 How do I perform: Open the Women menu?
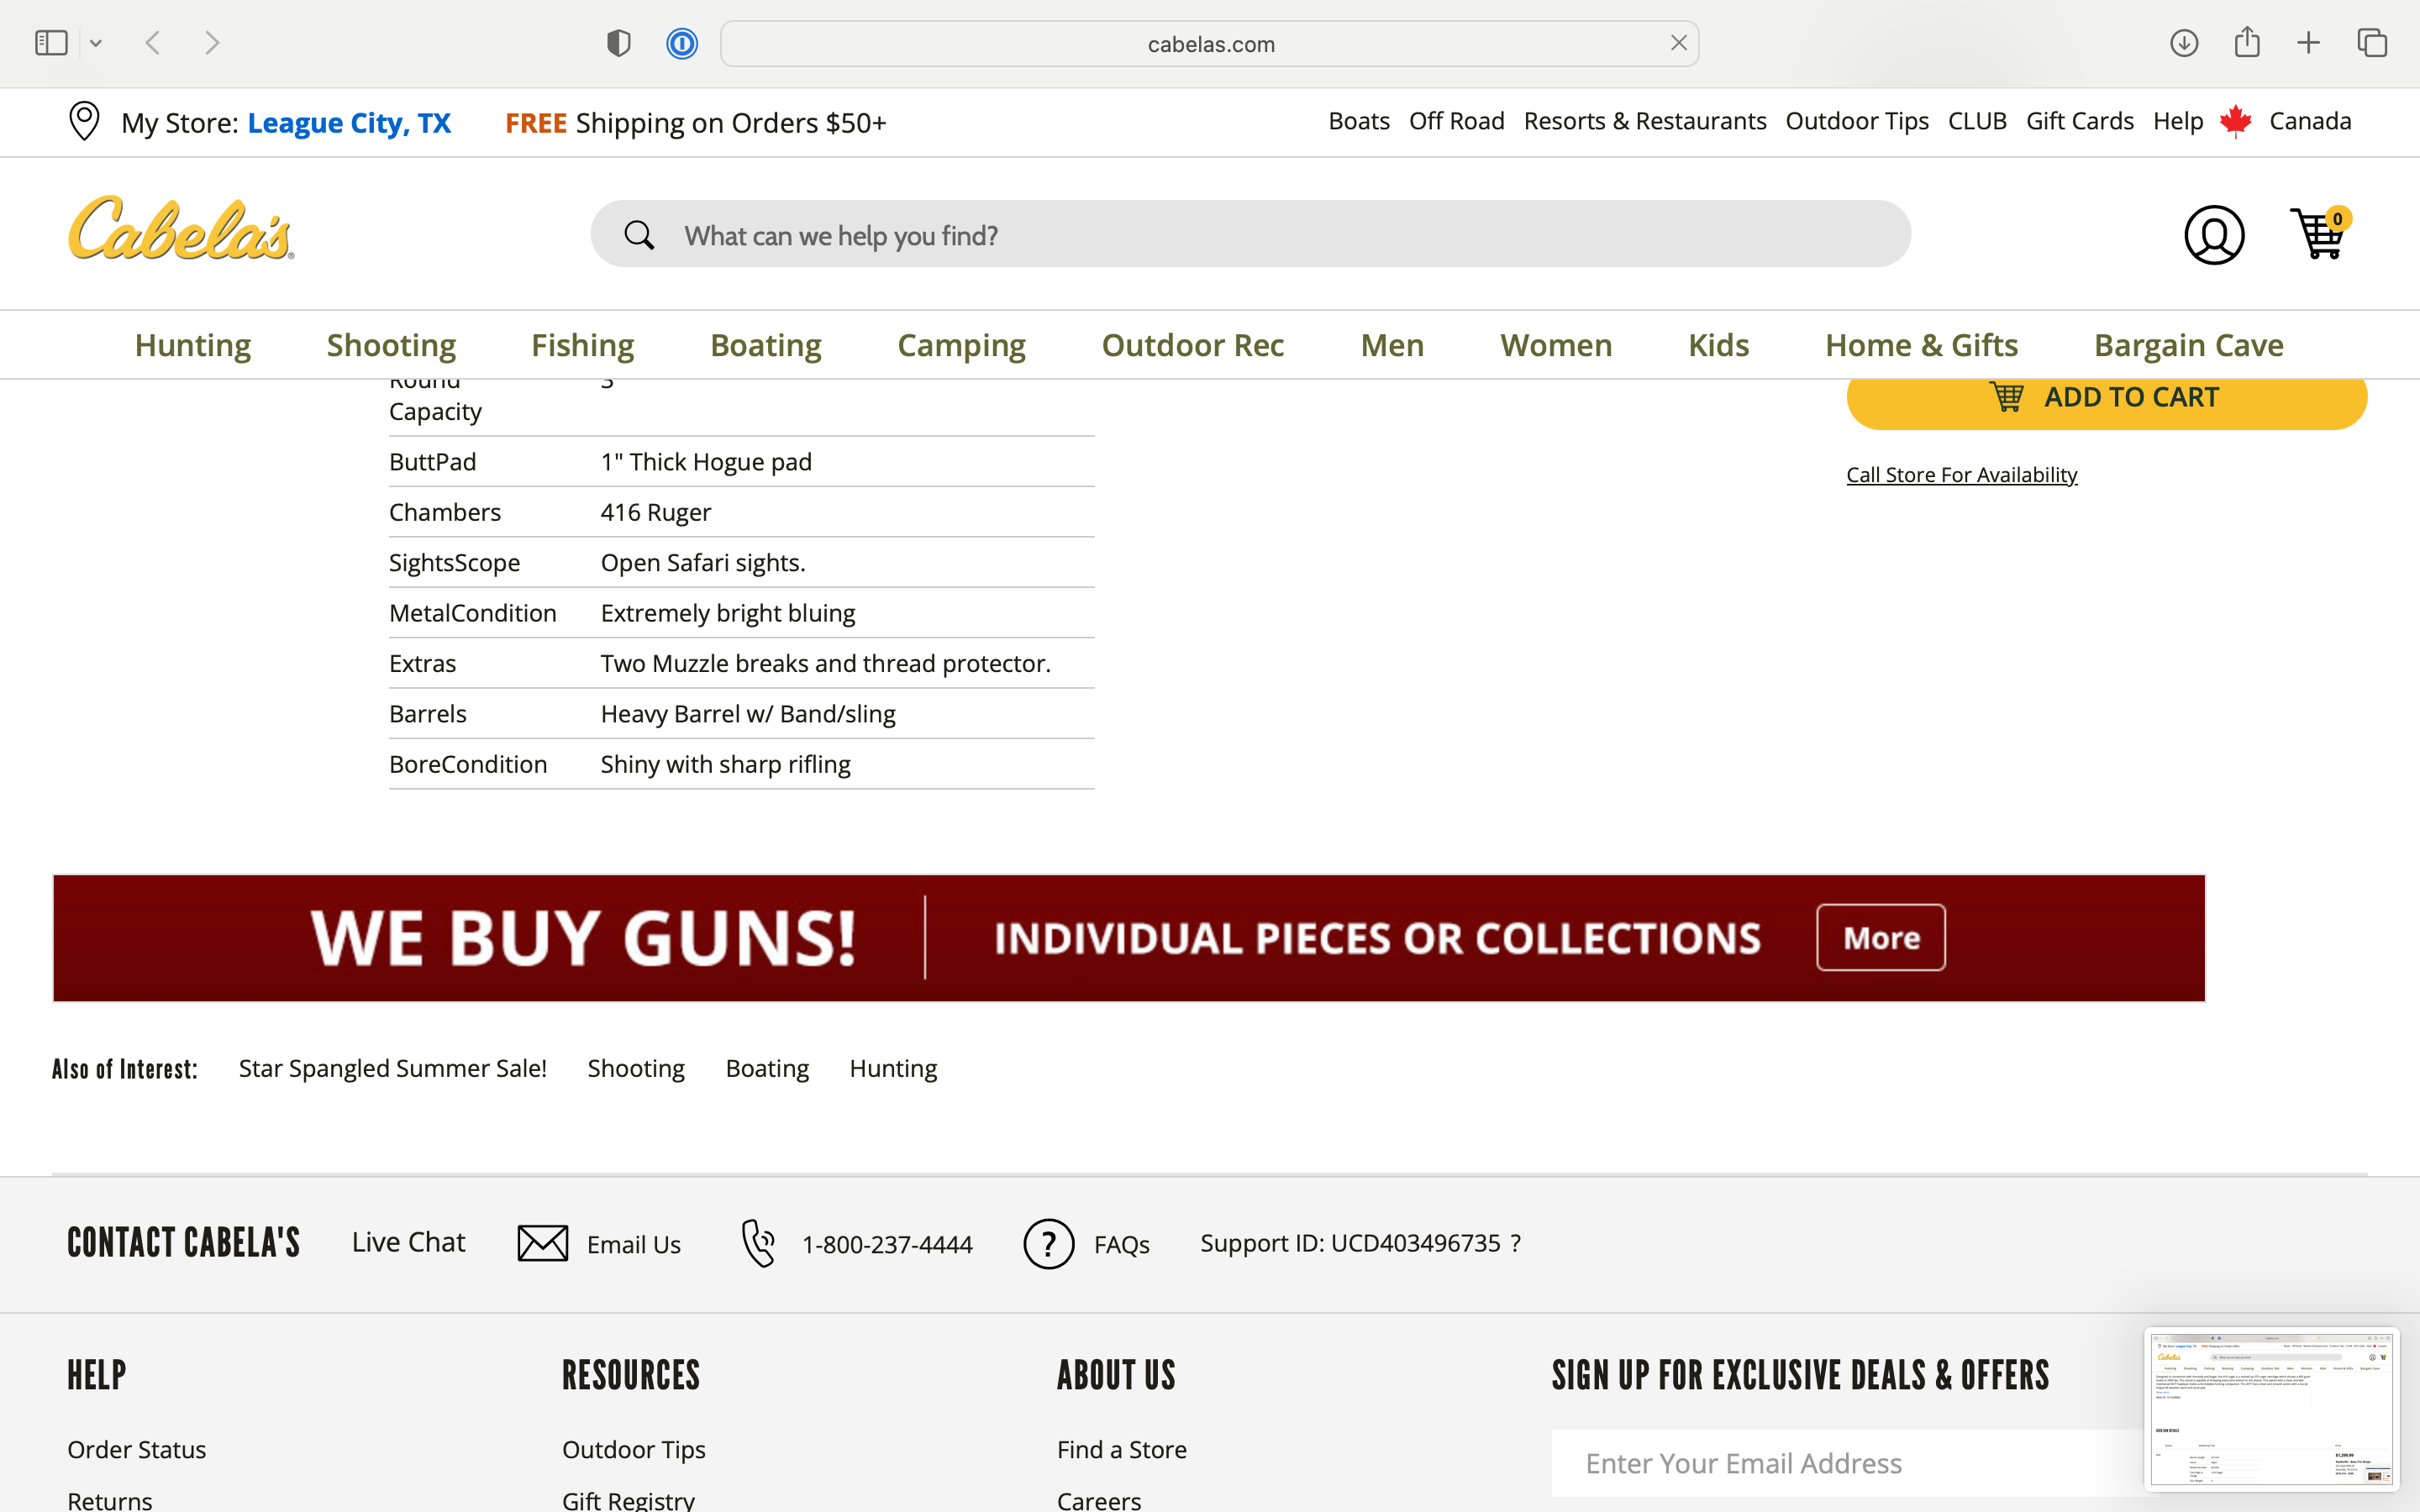point(1556,345)
